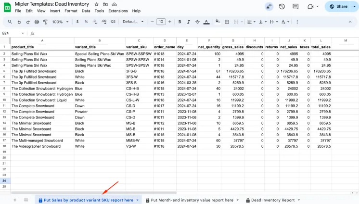Open the borders tool
The image size is (359, 204).
click(x=227, y=22)
